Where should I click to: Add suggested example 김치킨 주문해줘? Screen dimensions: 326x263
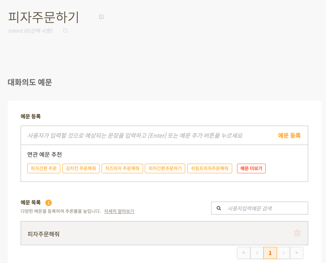pyautogui.click(x=81, y=168)
